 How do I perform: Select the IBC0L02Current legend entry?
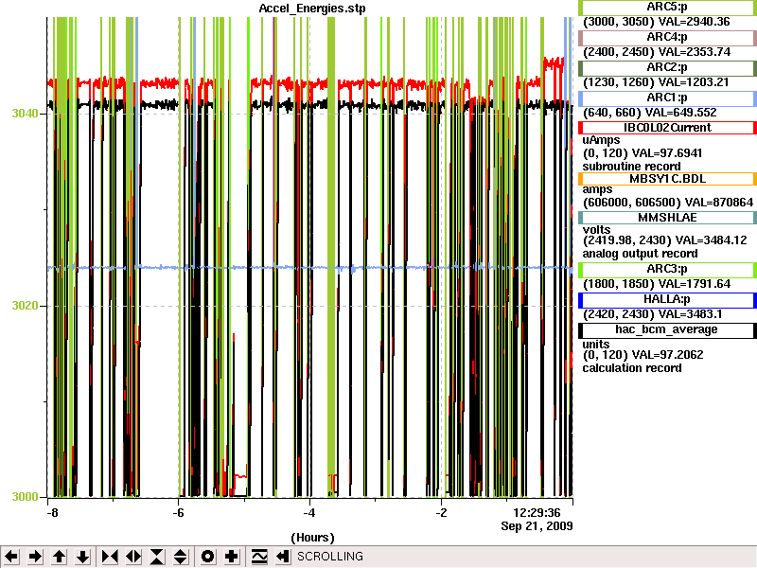pos(667,128)
